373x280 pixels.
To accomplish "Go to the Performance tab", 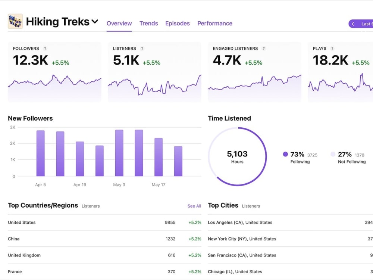I will pos(215,23).
